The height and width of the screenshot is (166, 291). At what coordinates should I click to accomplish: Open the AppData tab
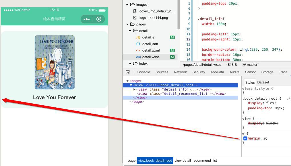pos(217,72)
